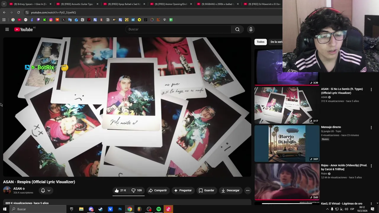Screen dimensions: 379x213
Task: Open the TikTok app on the taskbar
Action: [168, 209]
